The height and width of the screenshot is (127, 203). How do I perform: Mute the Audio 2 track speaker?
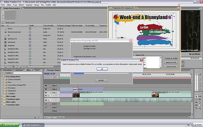[x=46, y=104]
